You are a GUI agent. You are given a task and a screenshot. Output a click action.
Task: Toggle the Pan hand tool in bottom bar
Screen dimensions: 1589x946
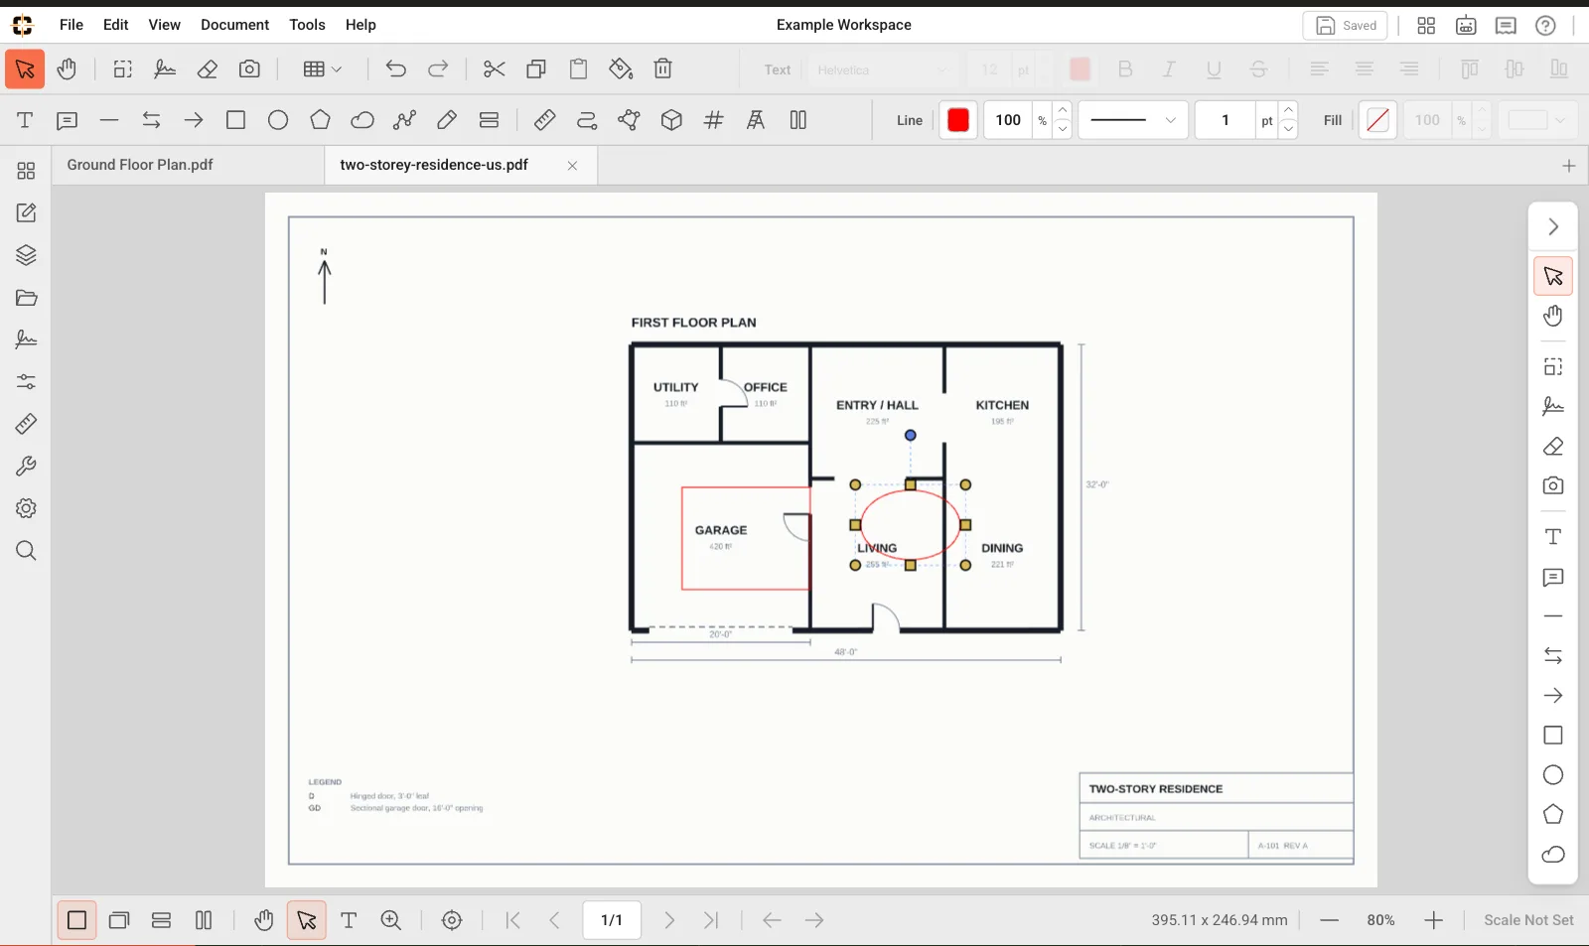tap(263, 920)
